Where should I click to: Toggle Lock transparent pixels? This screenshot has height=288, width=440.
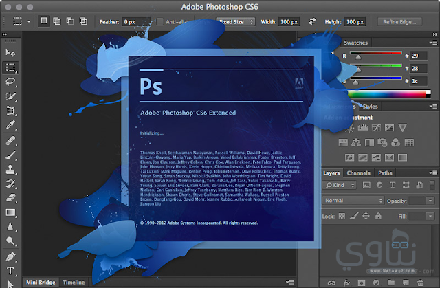point(342,217)
